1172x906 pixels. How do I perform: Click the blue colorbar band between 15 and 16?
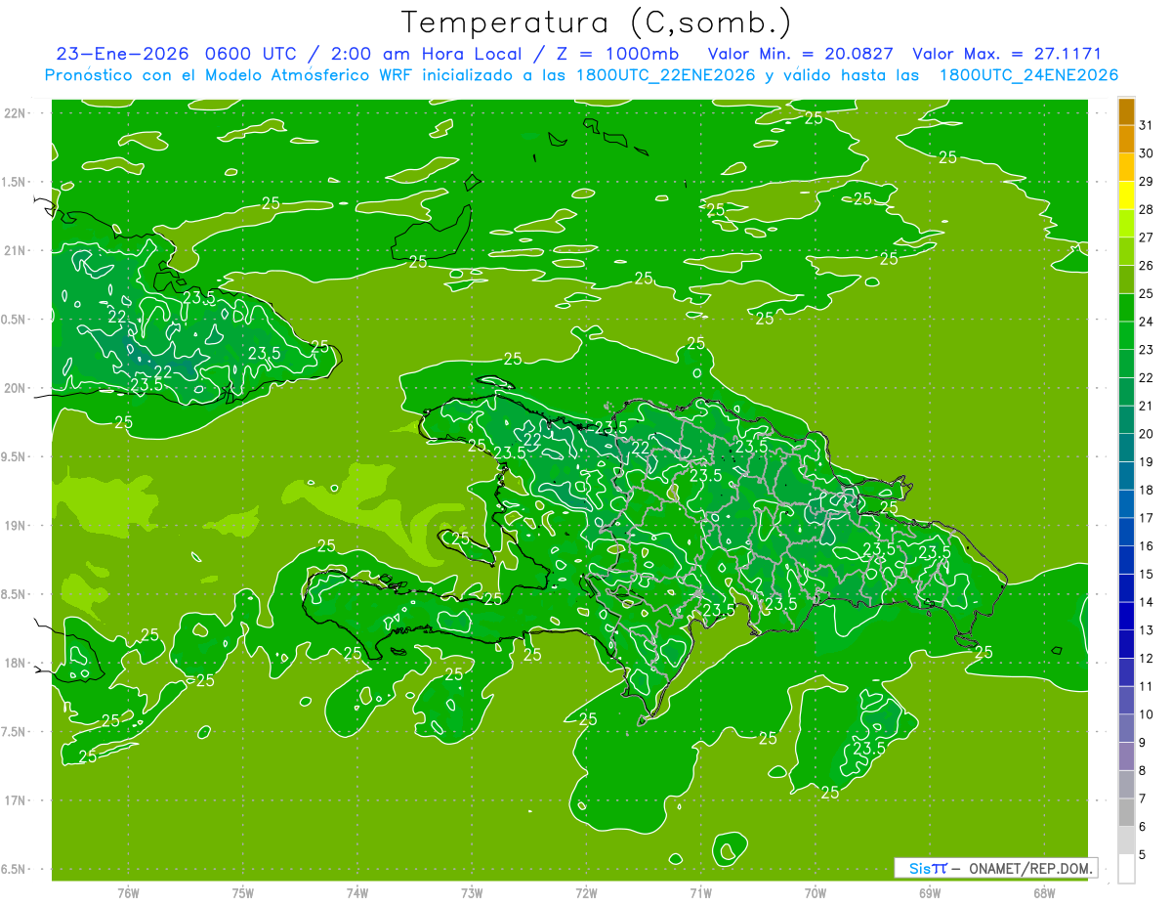tap(1126, 560)
